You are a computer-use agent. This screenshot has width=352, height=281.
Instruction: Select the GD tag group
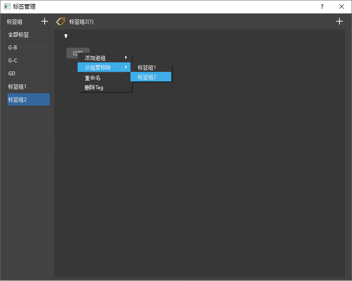point(29,74)
